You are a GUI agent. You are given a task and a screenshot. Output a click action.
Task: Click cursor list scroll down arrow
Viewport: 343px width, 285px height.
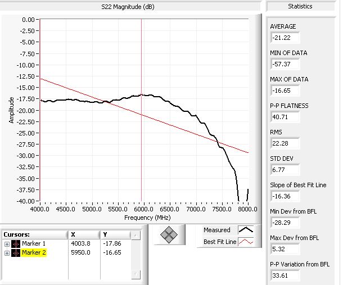pos(136,274)
